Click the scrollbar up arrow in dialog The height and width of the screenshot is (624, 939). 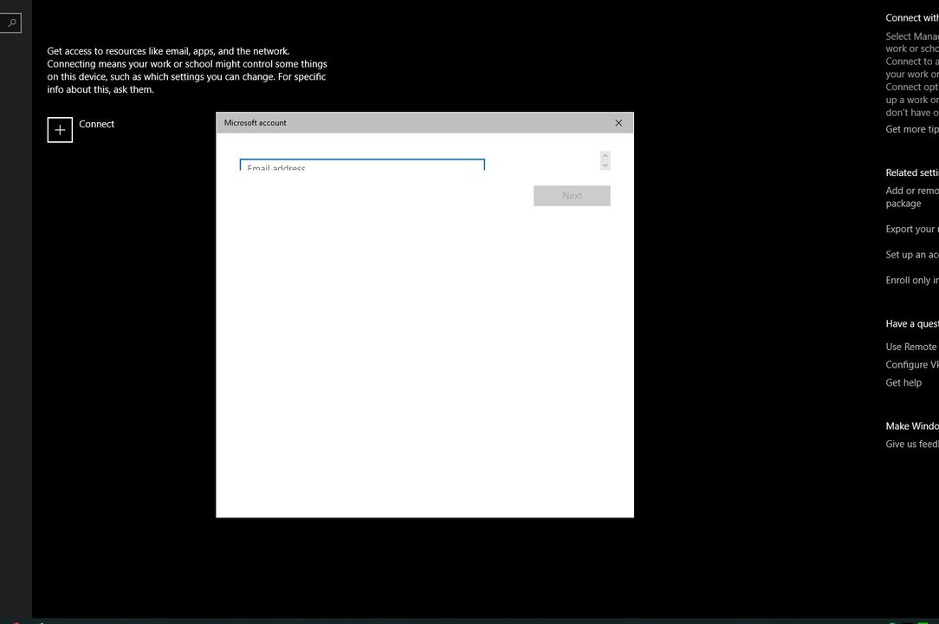[x=605, y=156]
